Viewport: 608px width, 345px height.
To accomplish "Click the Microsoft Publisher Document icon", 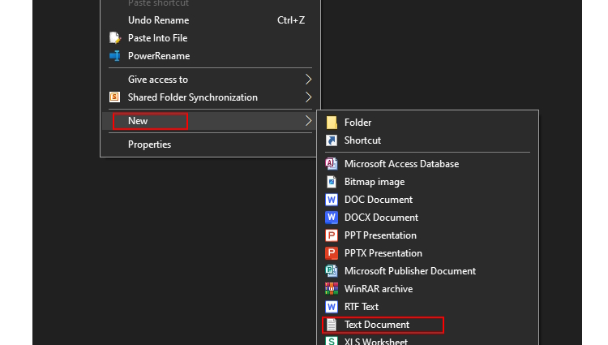I will (331, 271).
